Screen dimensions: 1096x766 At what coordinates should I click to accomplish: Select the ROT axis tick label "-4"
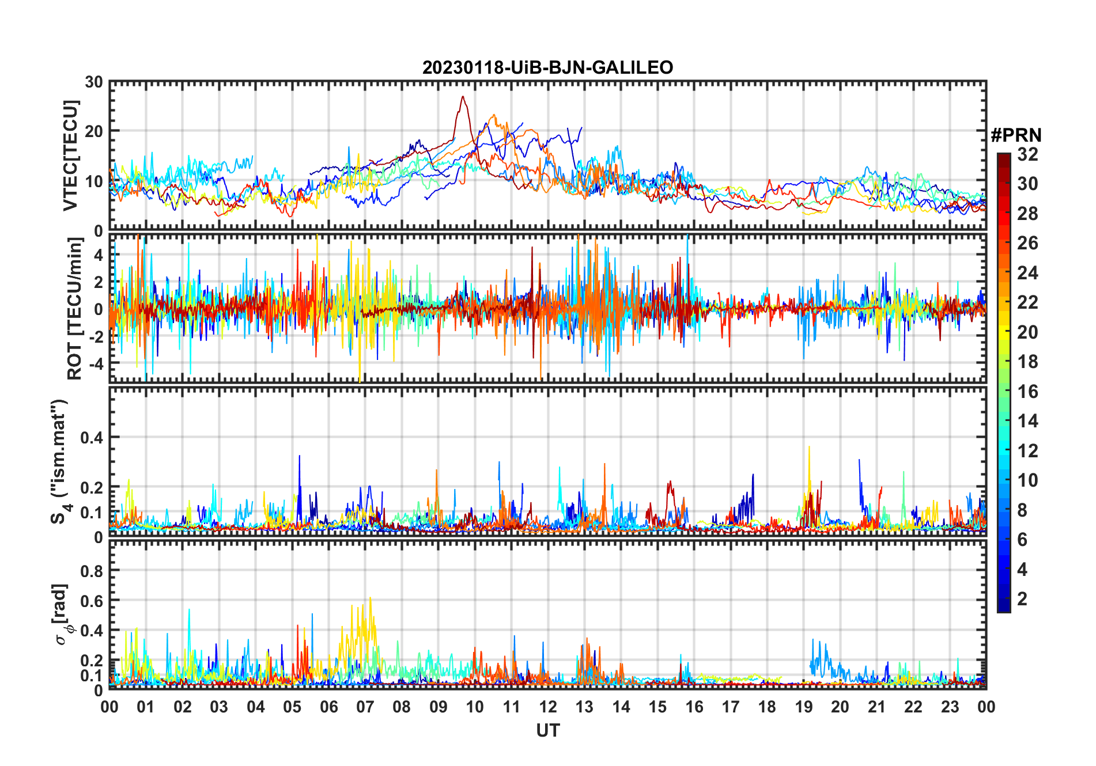point(96,363)
